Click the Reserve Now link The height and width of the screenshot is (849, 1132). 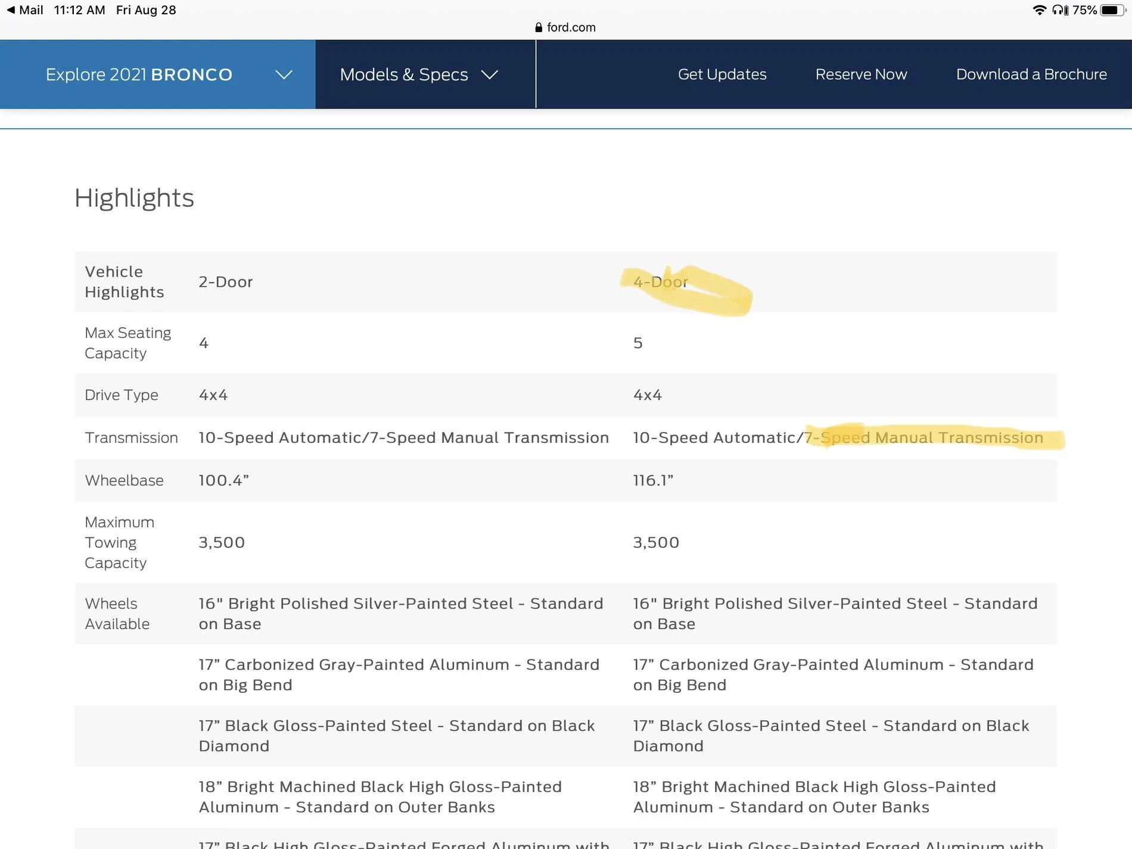click(x=861, y=74)
